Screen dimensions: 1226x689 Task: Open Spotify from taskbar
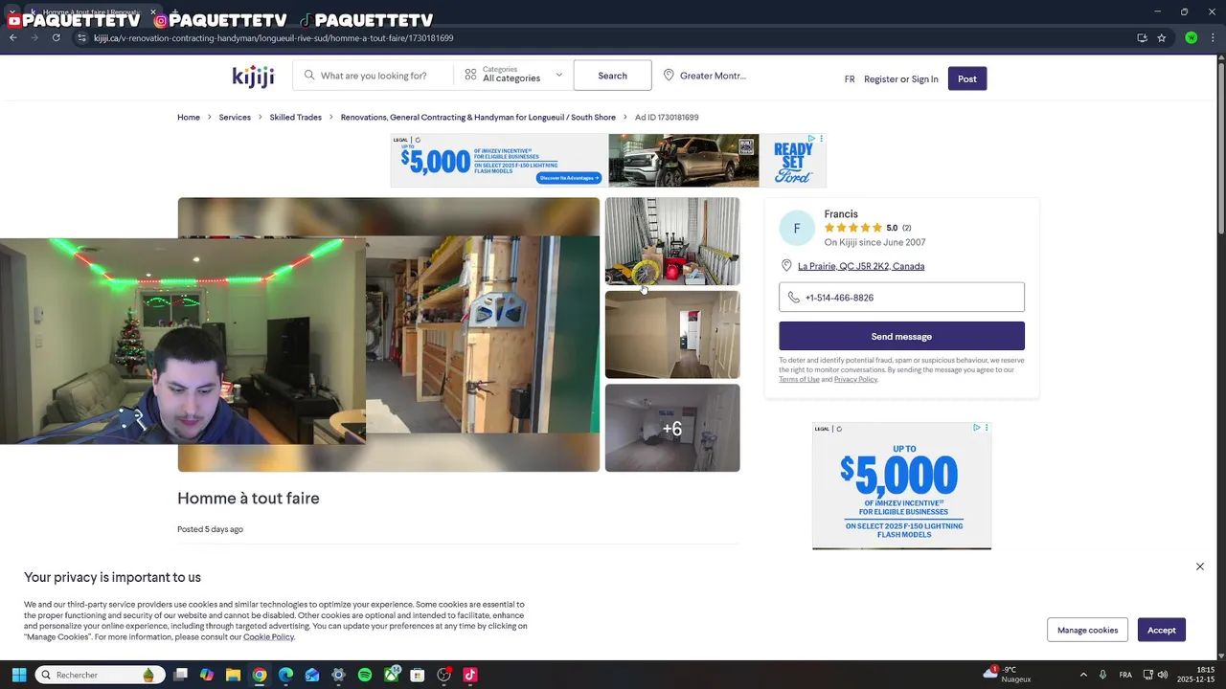(365, 675)
